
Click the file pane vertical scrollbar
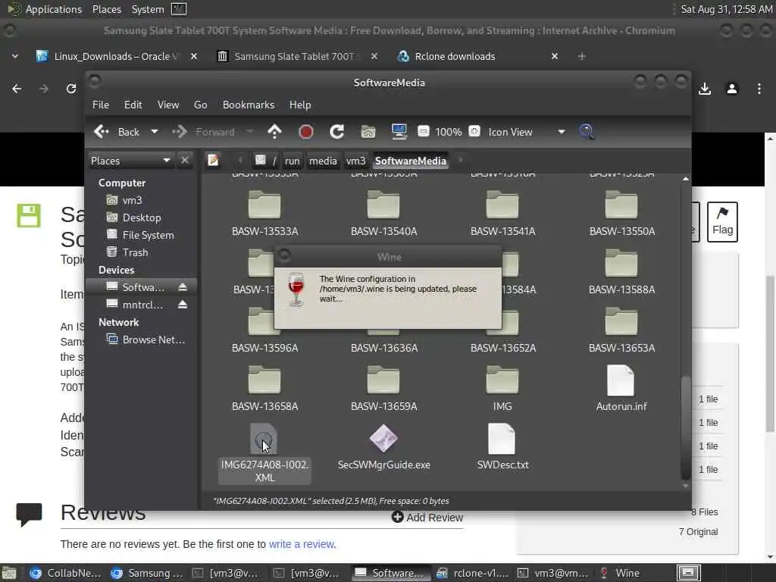[685, 428]
